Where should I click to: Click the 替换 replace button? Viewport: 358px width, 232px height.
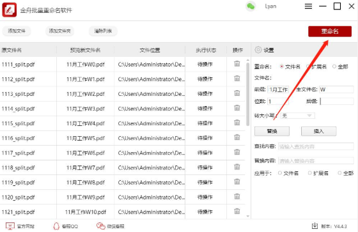tap(272, 131)
